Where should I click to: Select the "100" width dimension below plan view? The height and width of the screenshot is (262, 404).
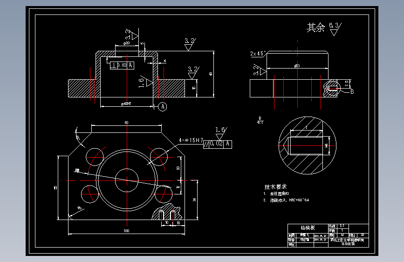(126, 231)
